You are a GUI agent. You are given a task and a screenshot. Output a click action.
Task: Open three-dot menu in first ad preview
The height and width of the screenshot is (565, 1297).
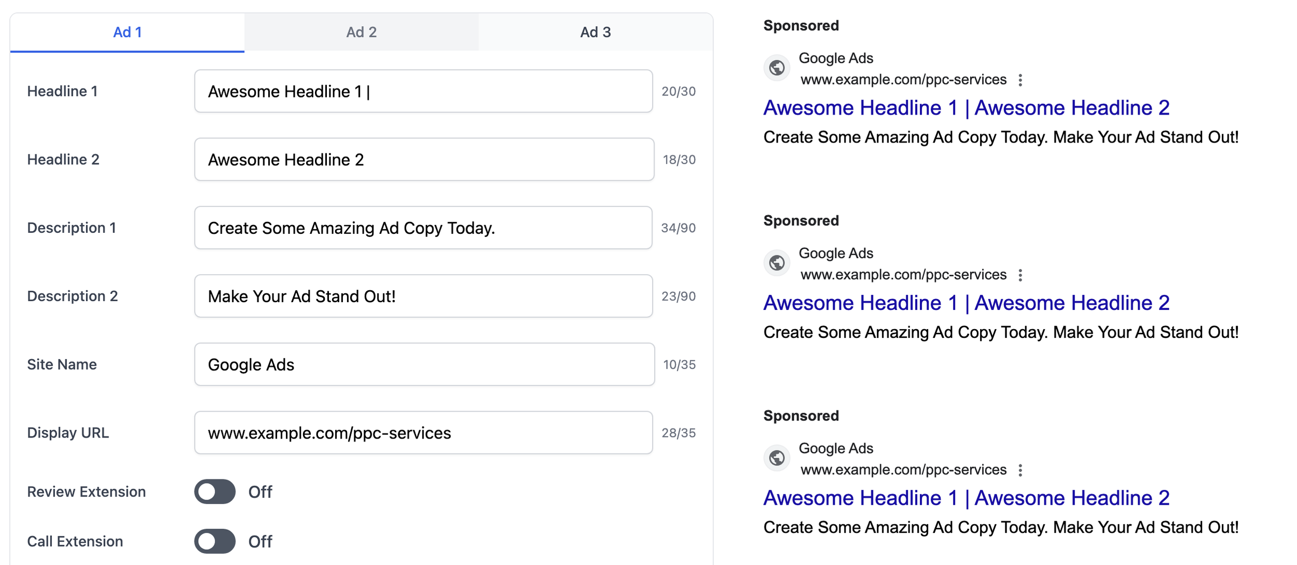tap(1020, 80)
